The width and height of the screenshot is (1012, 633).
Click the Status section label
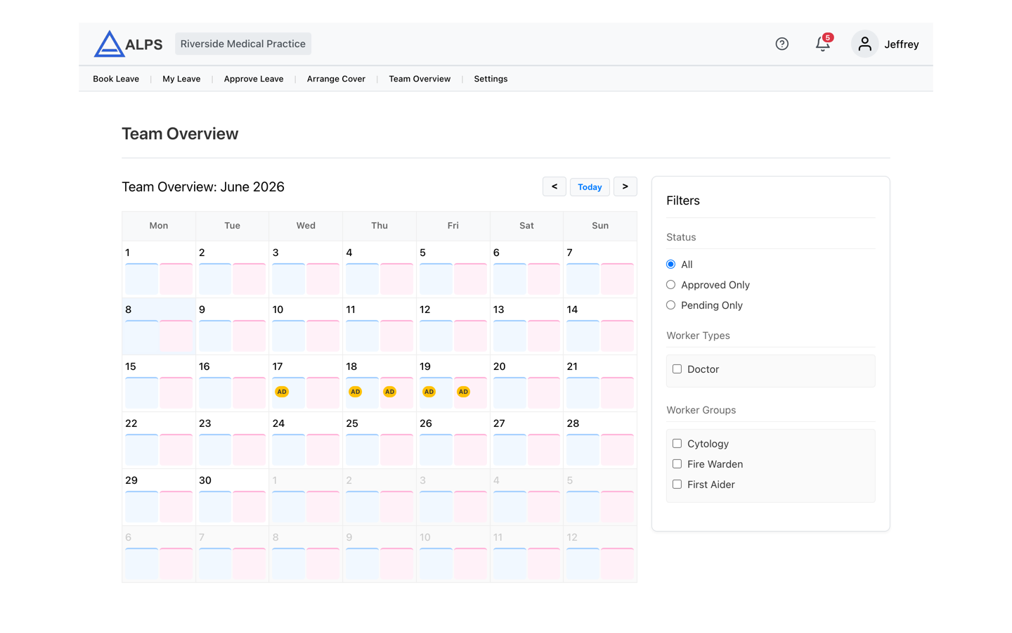pyautogui.click(x=681, y=237)
